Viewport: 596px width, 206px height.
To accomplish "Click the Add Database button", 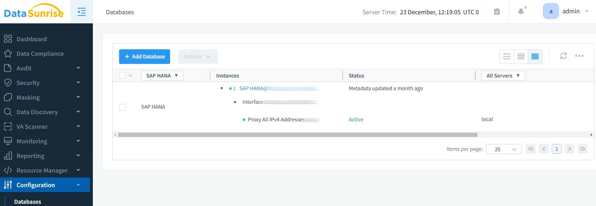I will click(144, 56).
